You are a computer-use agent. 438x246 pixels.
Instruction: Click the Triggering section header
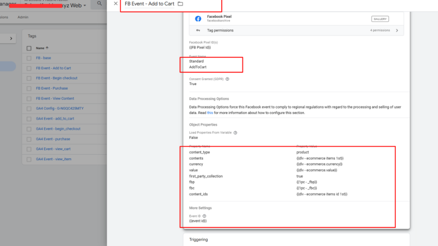coord(198,240)
